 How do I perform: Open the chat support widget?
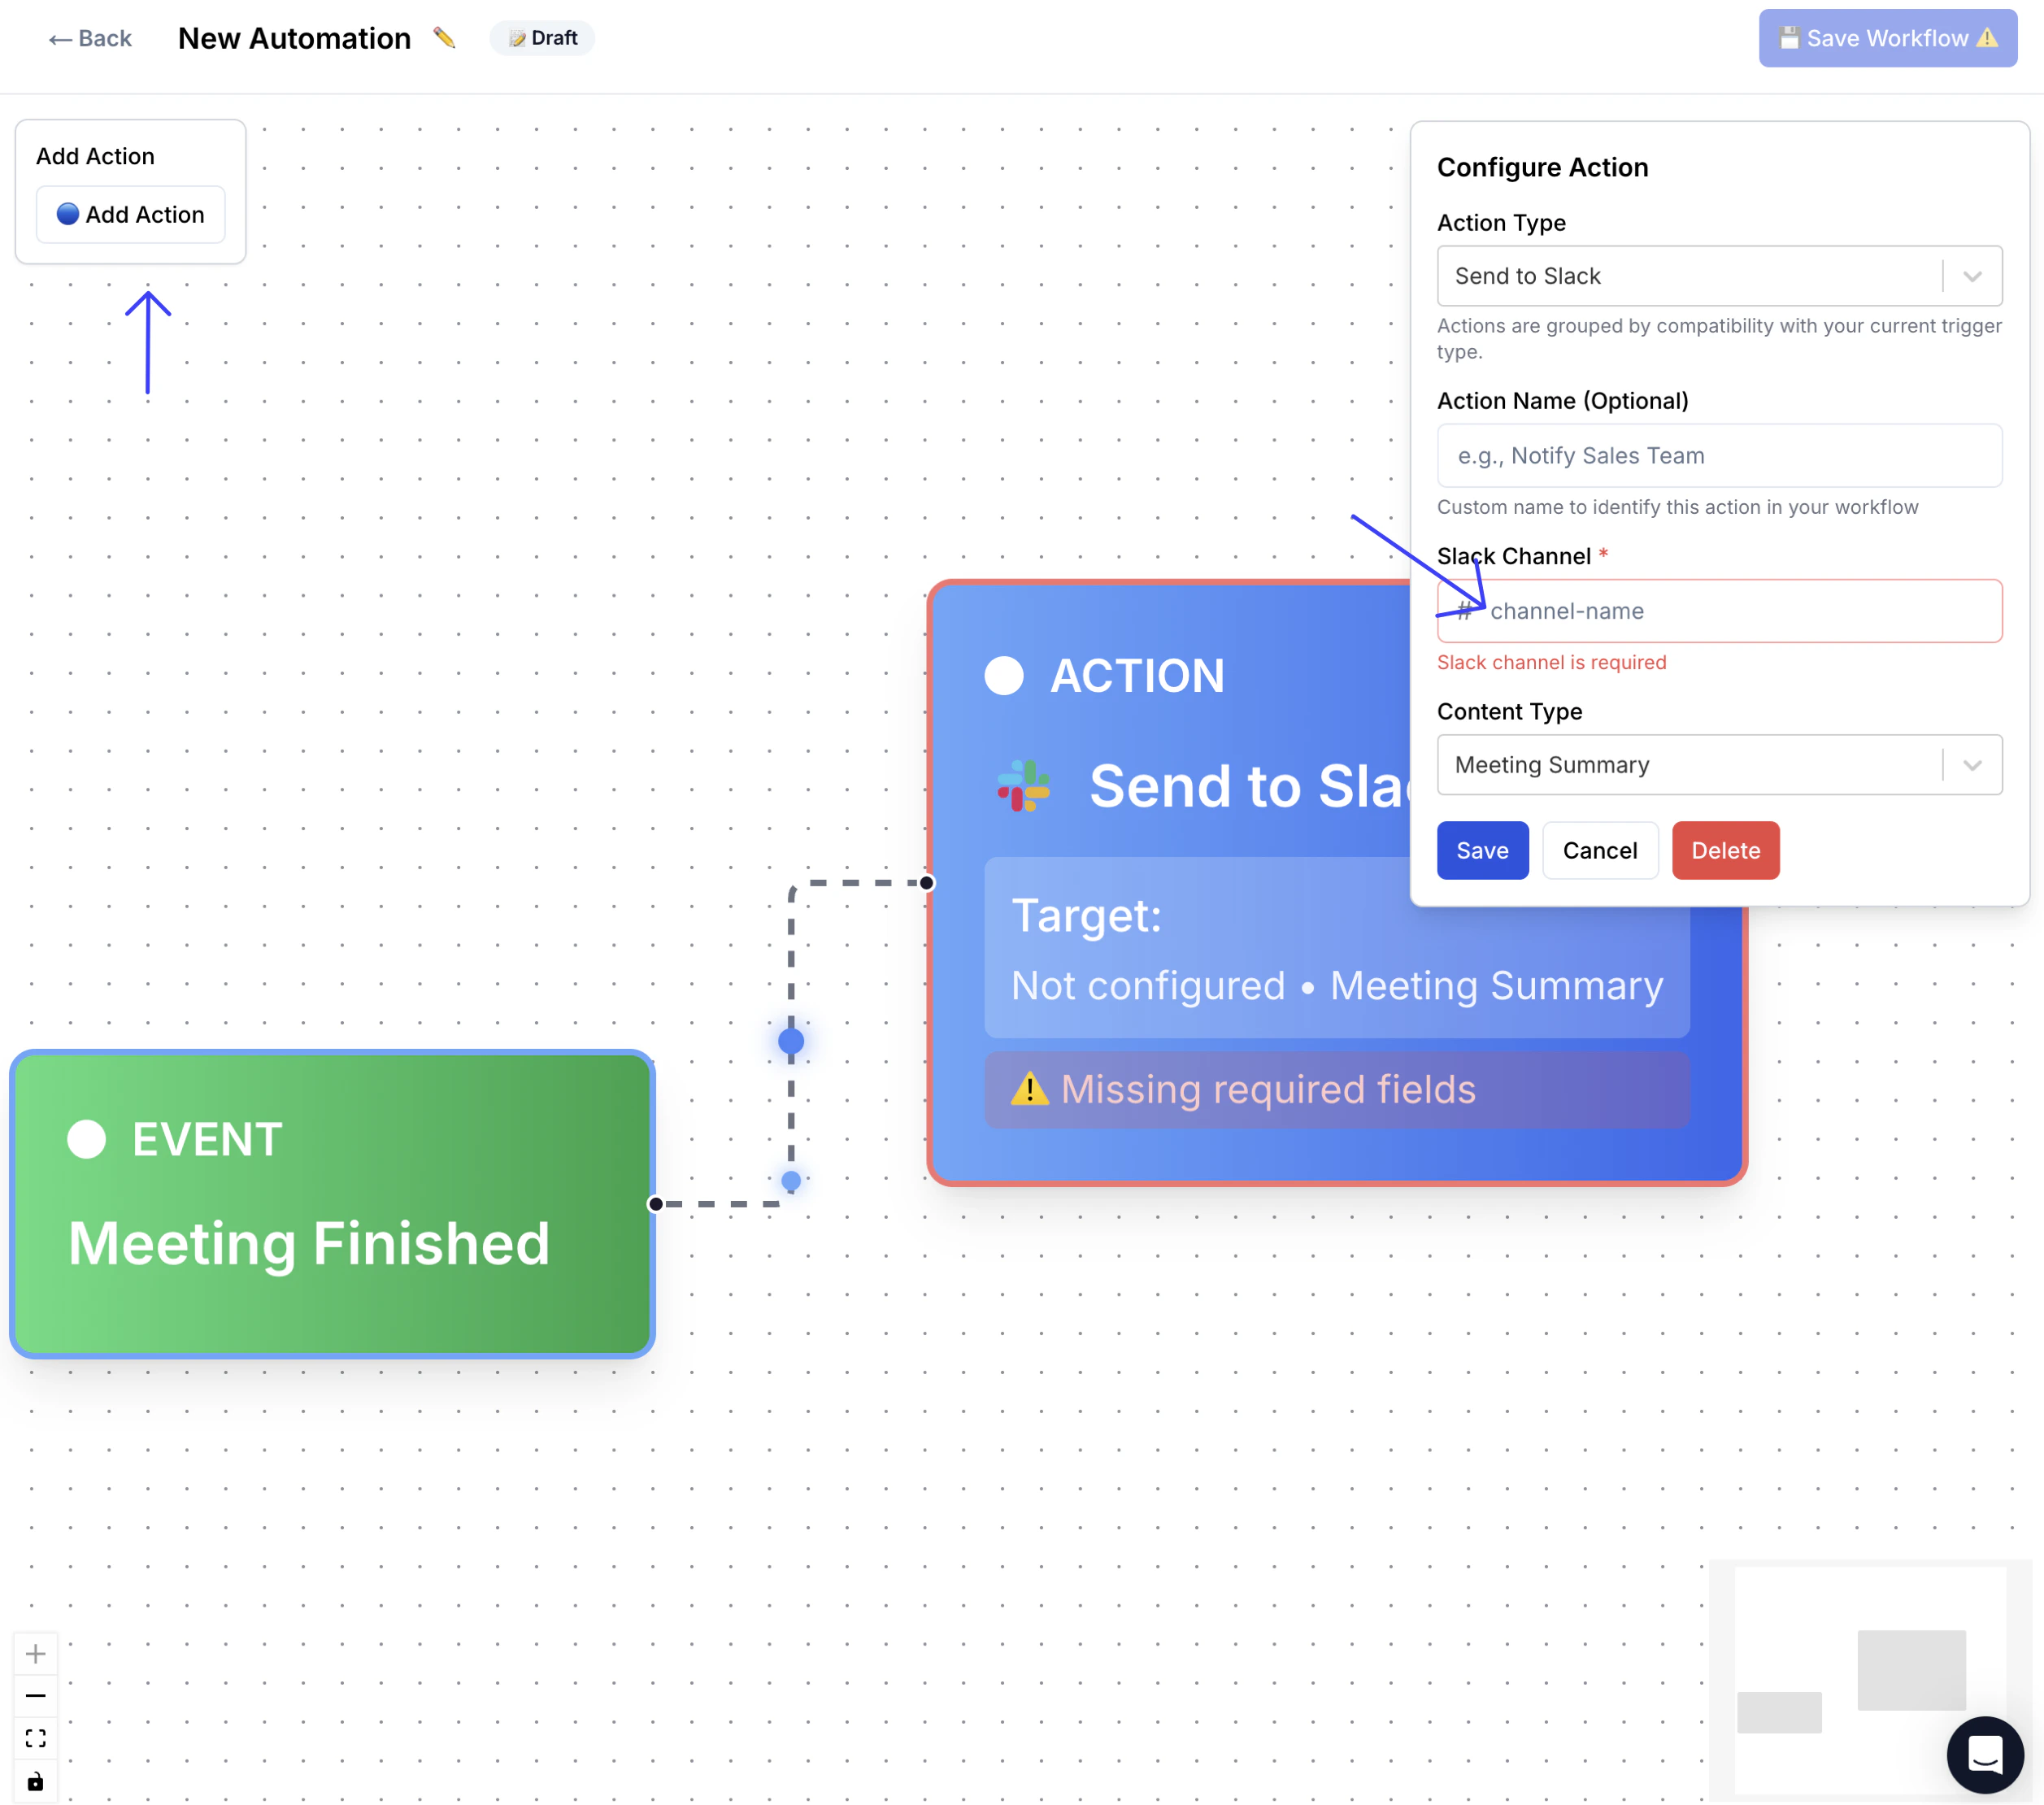[1985, 1755]
